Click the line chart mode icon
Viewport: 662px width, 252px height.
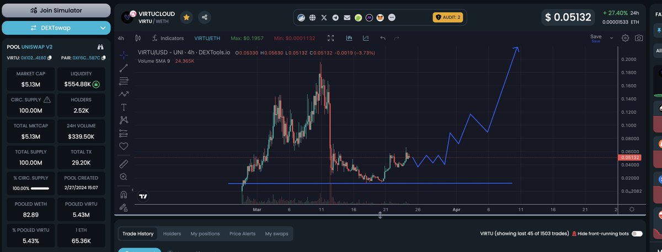(x=366, y=39)
